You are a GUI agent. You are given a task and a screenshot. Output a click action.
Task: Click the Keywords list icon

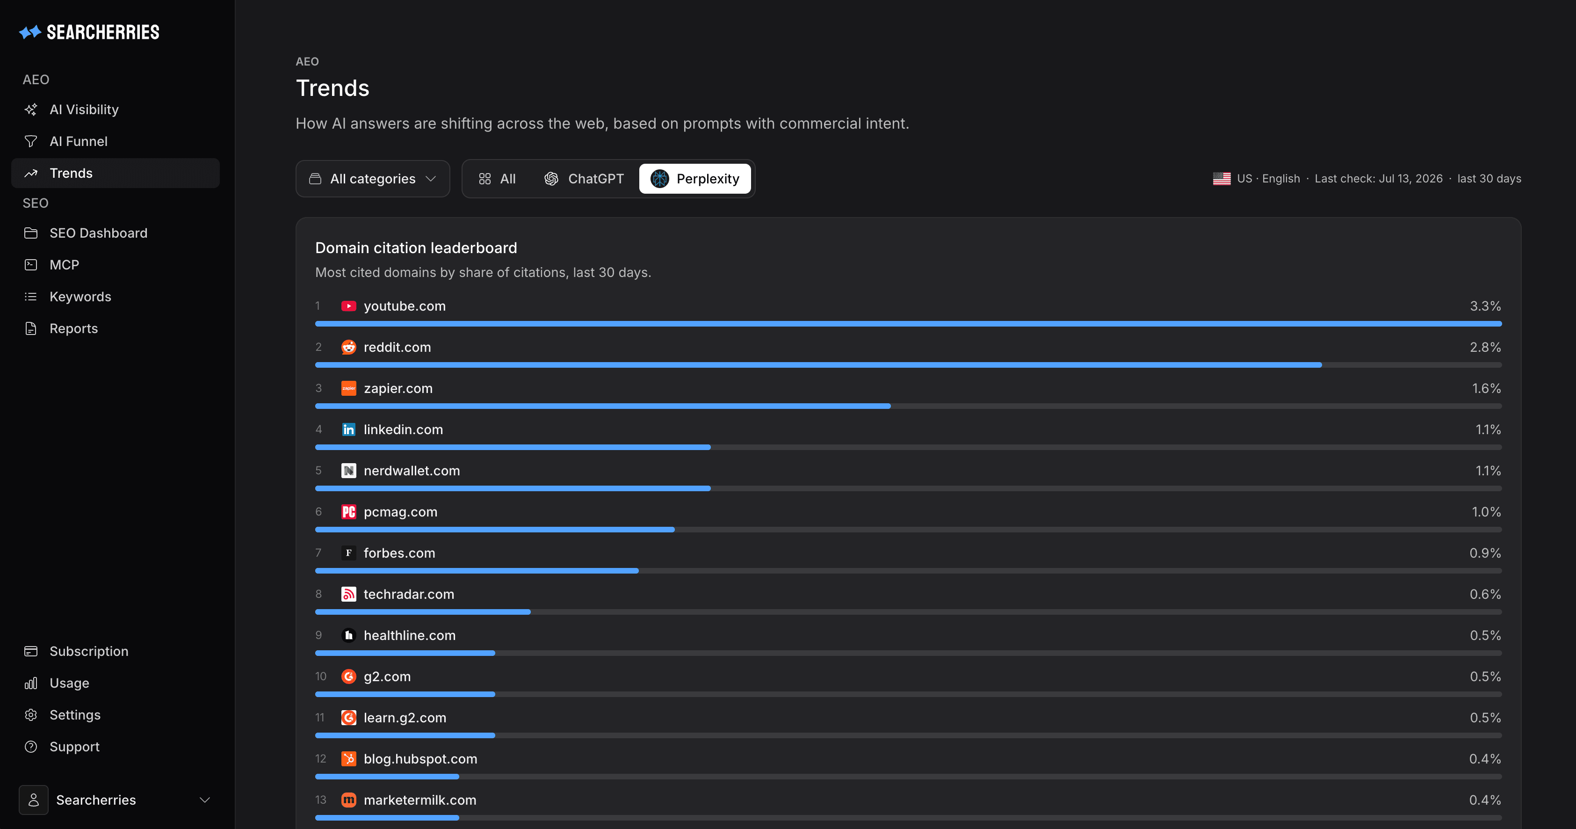pos(30,297)
